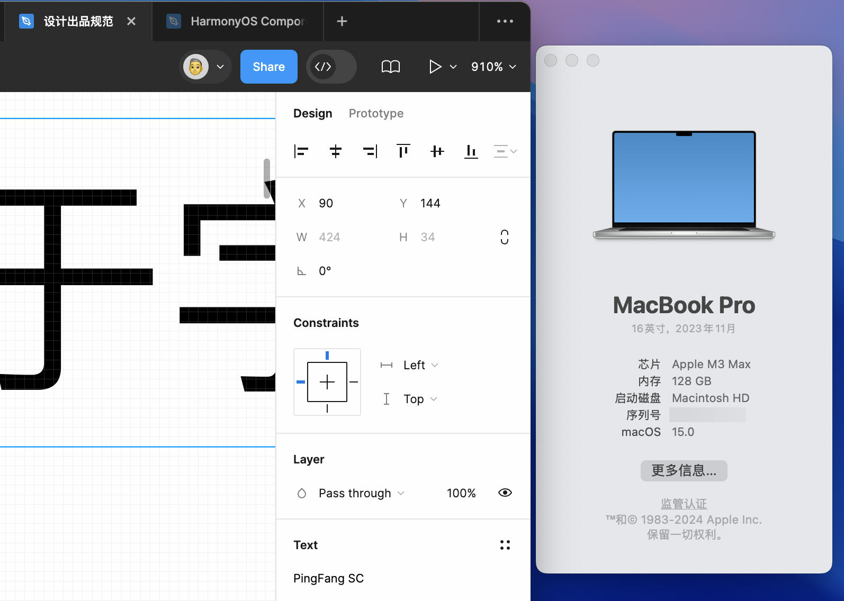Align right icon in Design panel

(x=370, y=151)
